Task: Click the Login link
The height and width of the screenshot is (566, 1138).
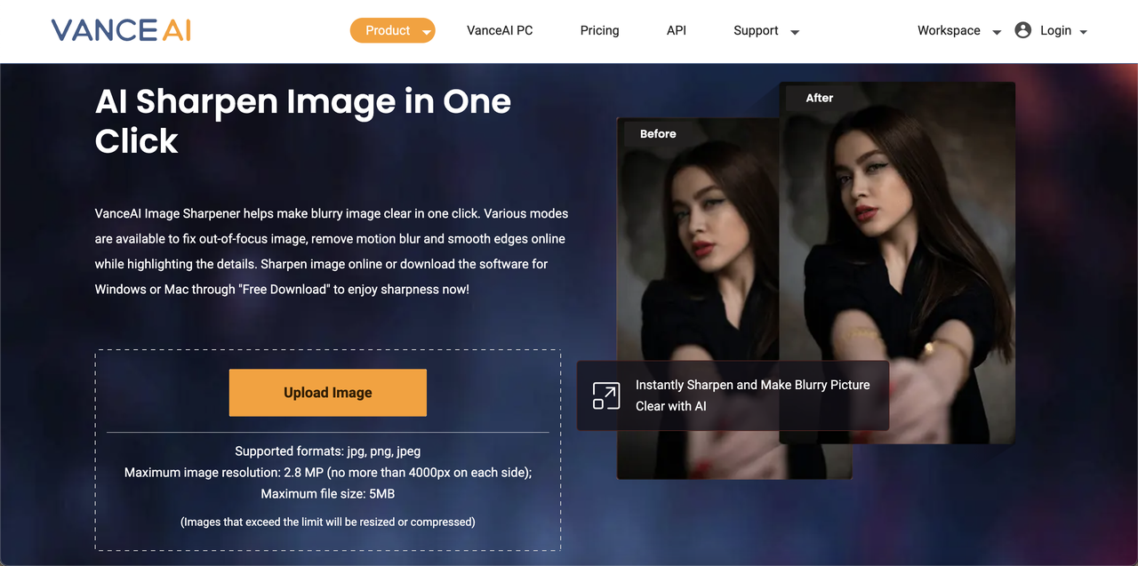Action: click(1055, 30)
